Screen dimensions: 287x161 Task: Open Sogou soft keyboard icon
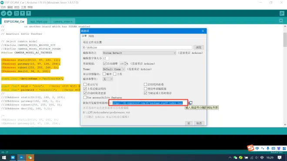point(273,148)
